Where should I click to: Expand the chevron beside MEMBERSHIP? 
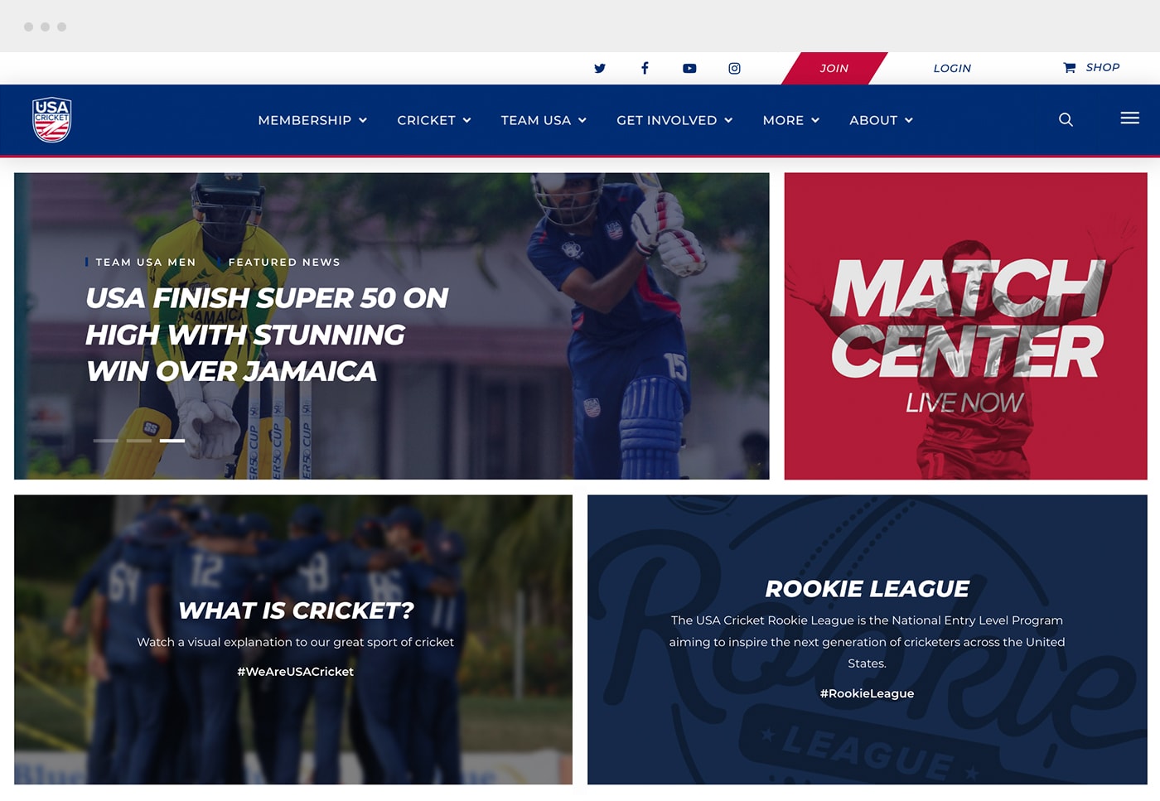pos(363,120)
